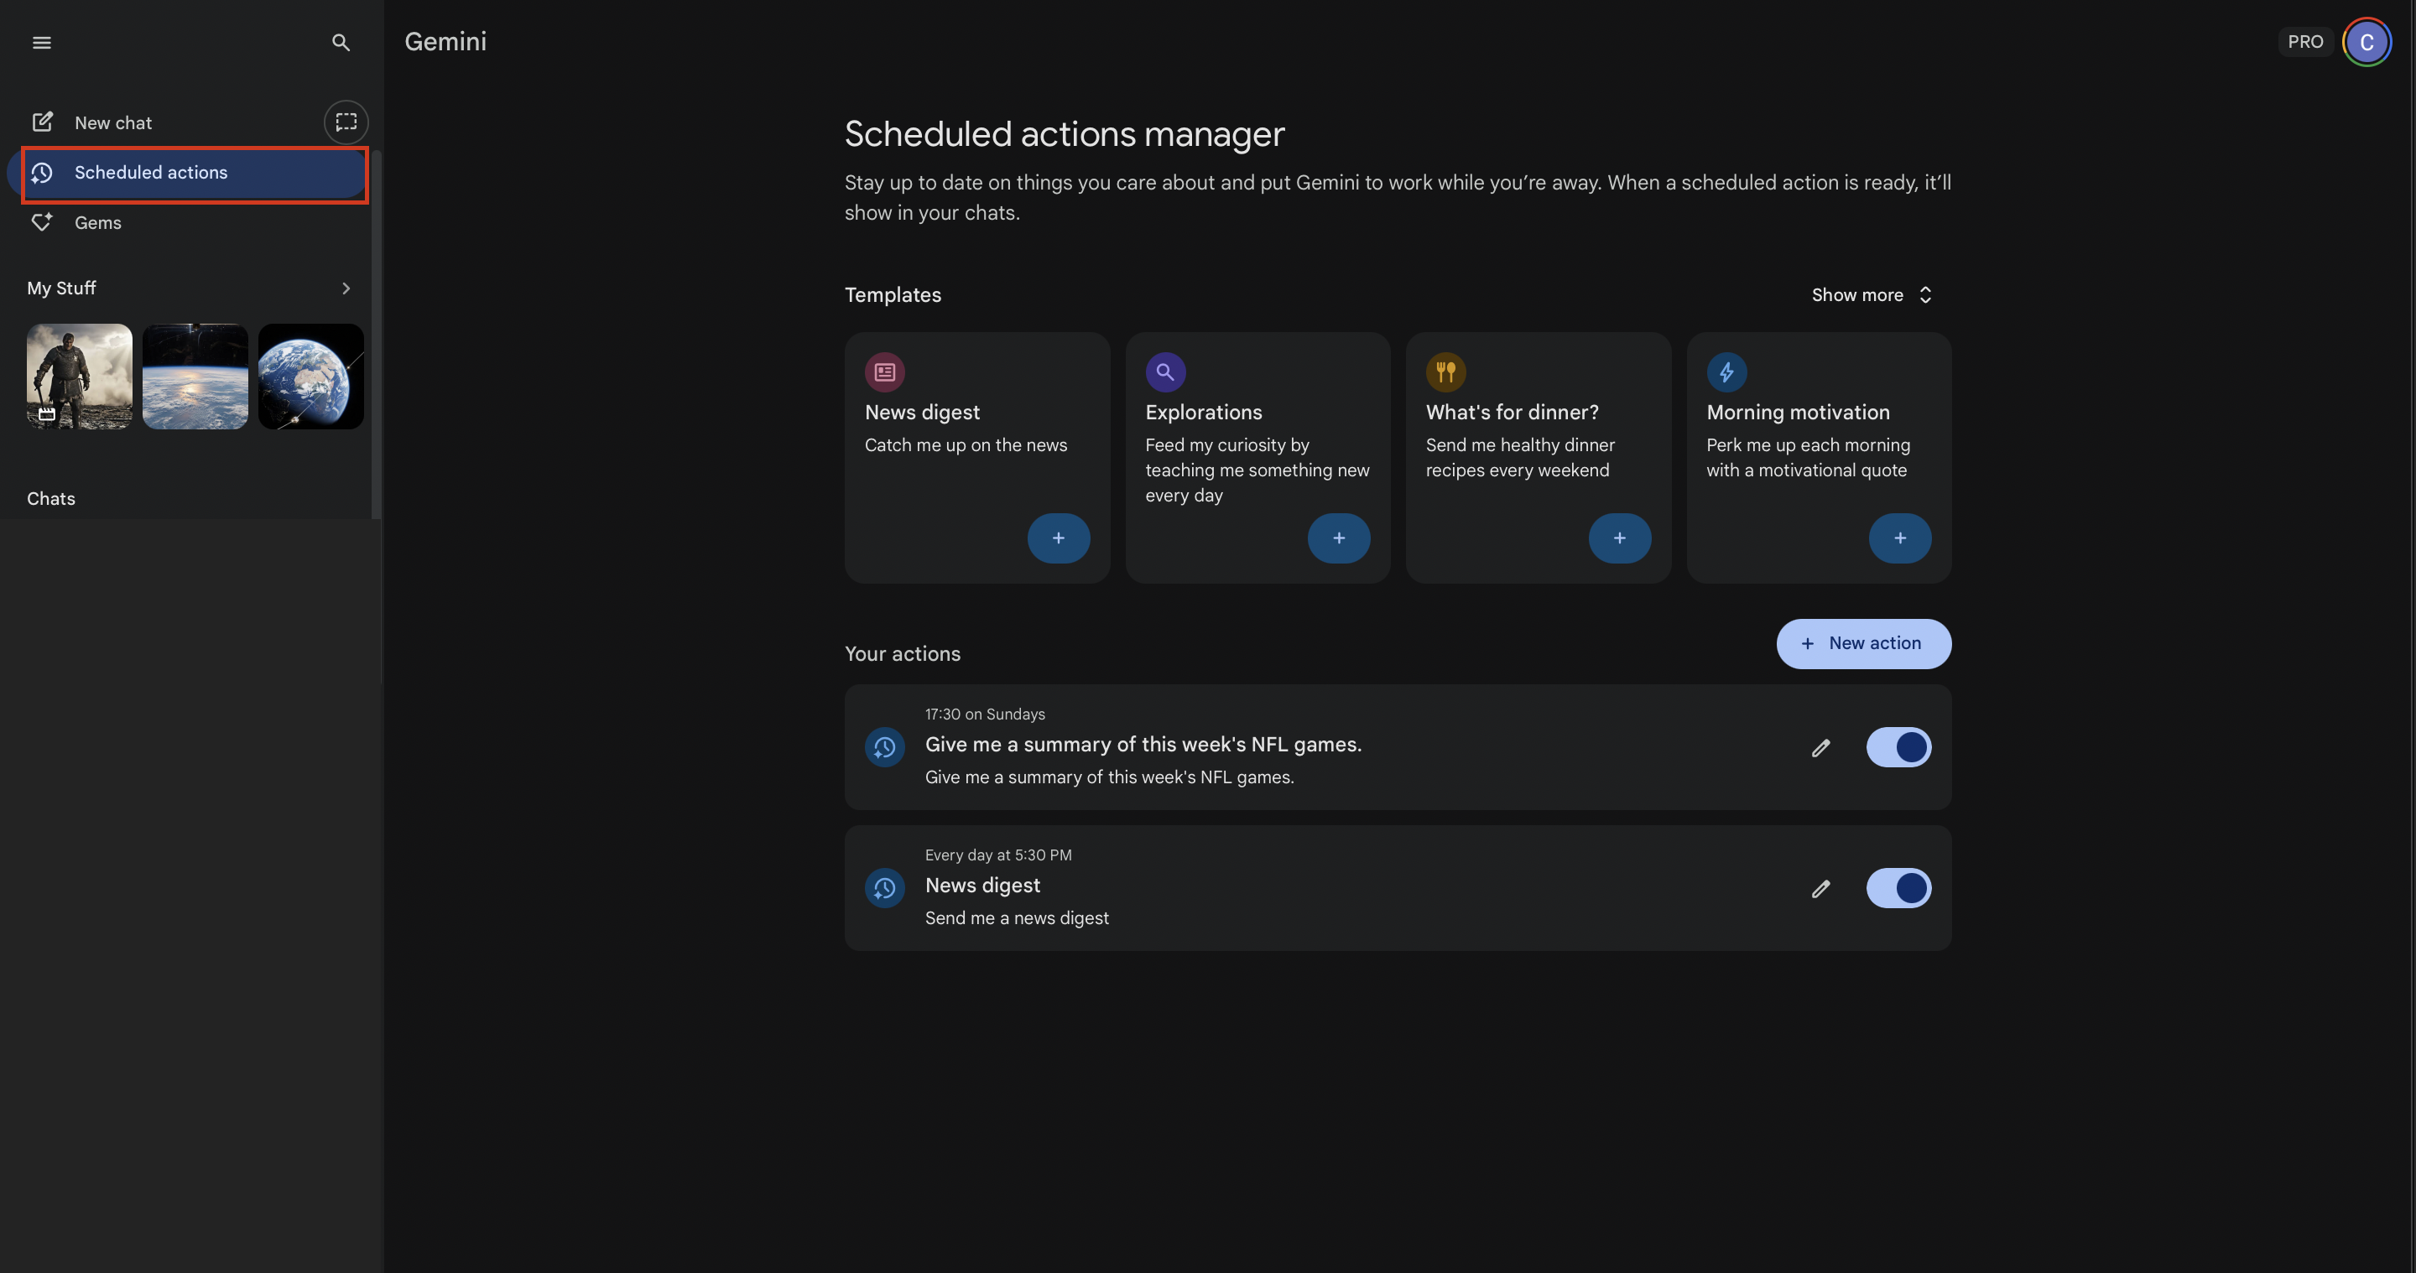Screen dimensions: 2416x1273
Task: Click the Gems diamond icon
Action: coord(42,222)
